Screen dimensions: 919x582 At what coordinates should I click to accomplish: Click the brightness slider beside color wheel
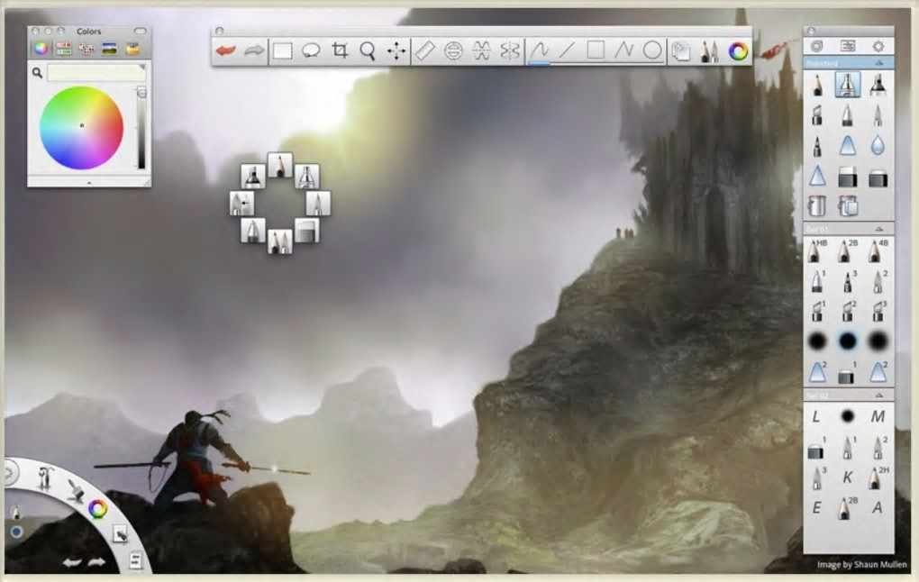(x=141, y=128)
